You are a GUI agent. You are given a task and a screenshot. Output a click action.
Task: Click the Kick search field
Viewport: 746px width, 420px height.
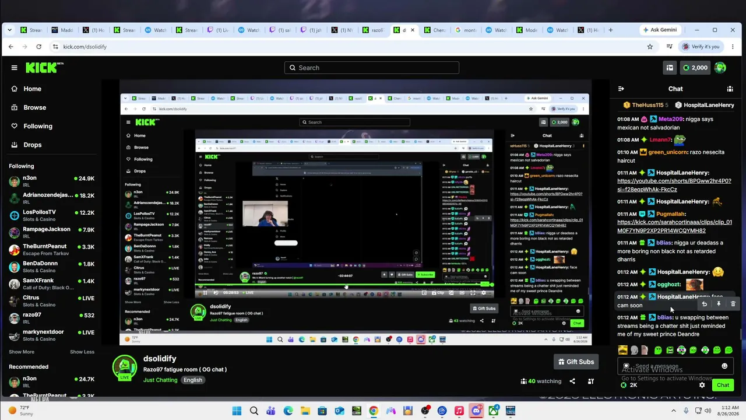pyautogui.click(x=372, y=68)
